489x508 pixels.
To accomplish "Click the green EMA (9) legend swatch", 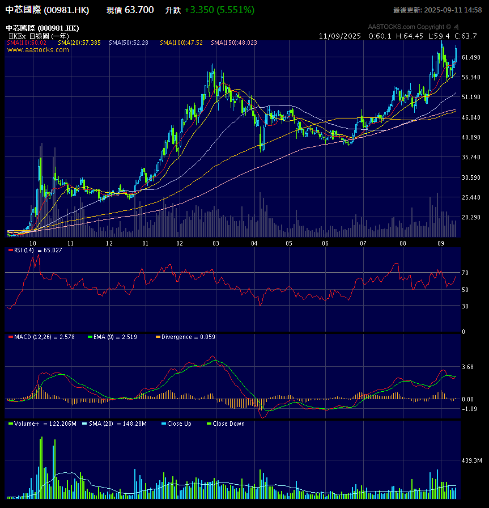I will click(x=90, y=337).
